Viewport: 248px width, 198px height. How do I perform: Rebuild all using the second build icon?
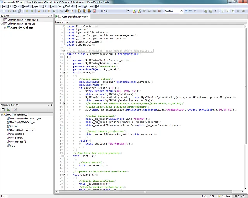tap(139, 11)
